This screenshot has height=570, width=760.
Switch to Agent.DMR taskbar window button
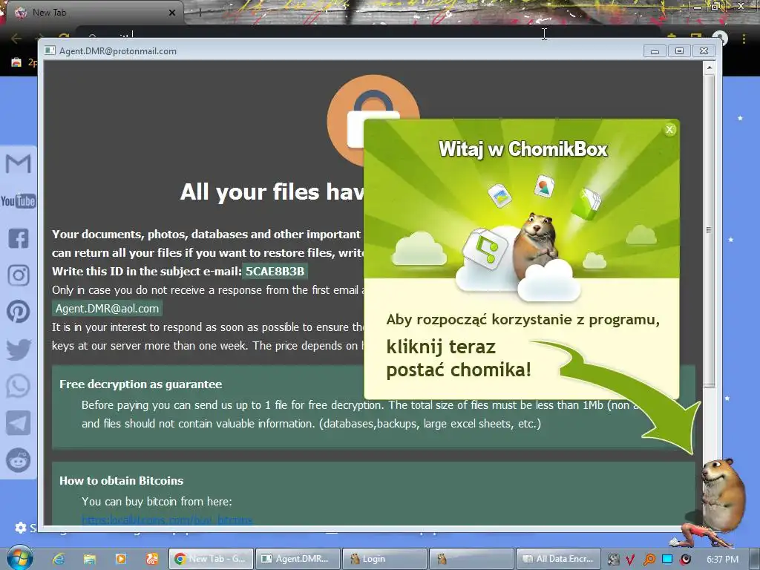(297, 559)
